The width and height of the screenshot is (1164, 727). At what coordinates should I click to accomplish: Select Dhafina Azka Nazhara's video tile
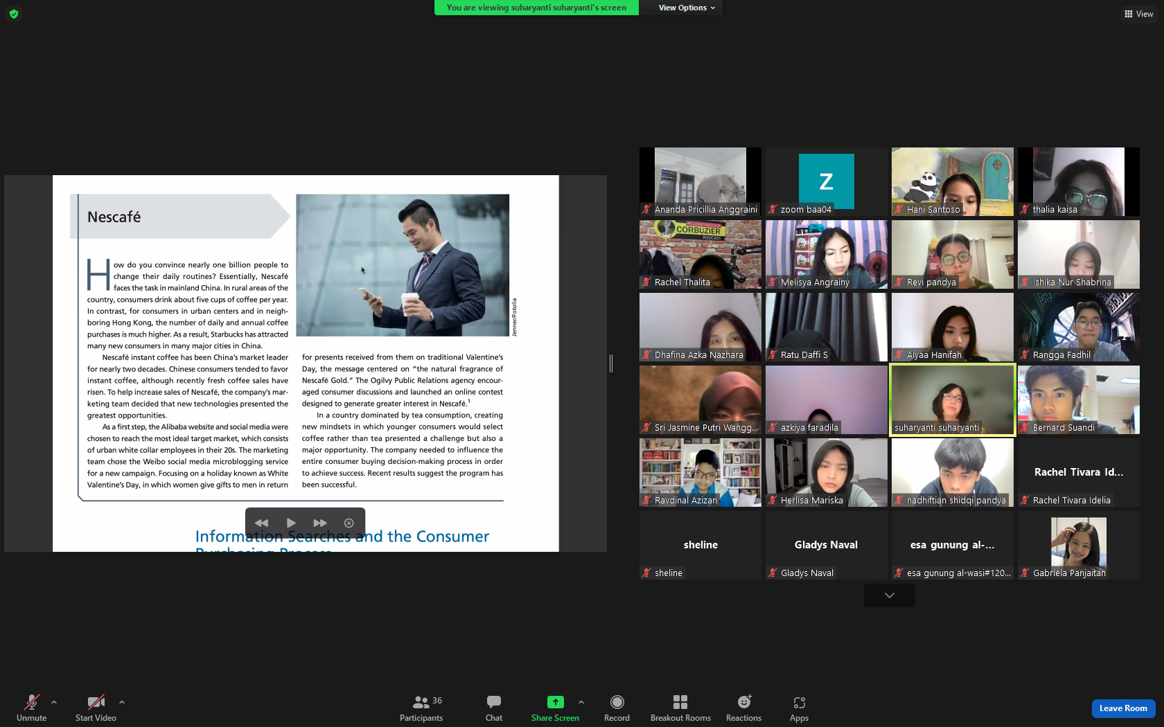tap(700, 327)
